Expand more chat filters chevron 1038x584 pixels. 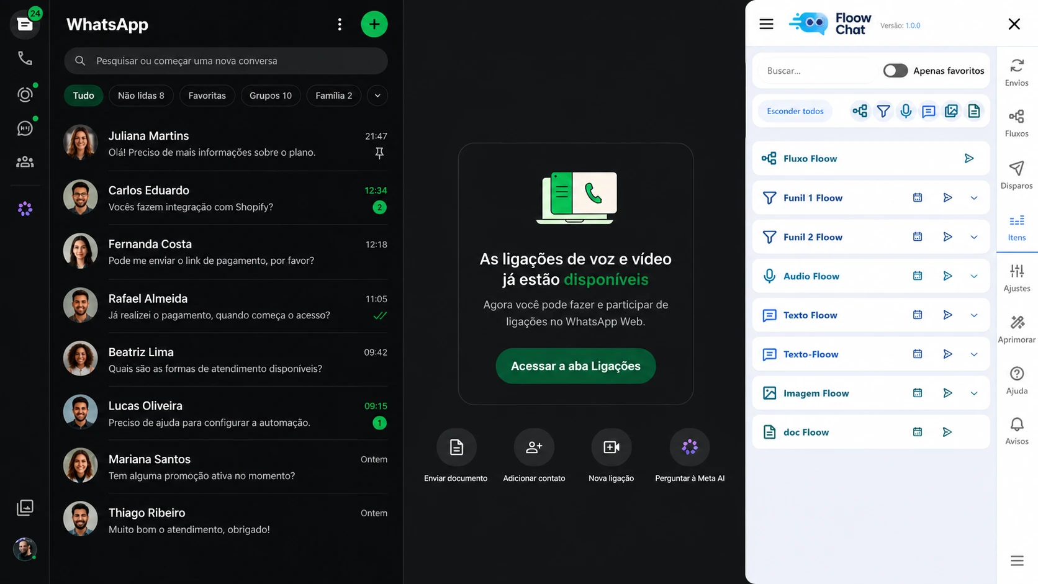click(377, 96)
